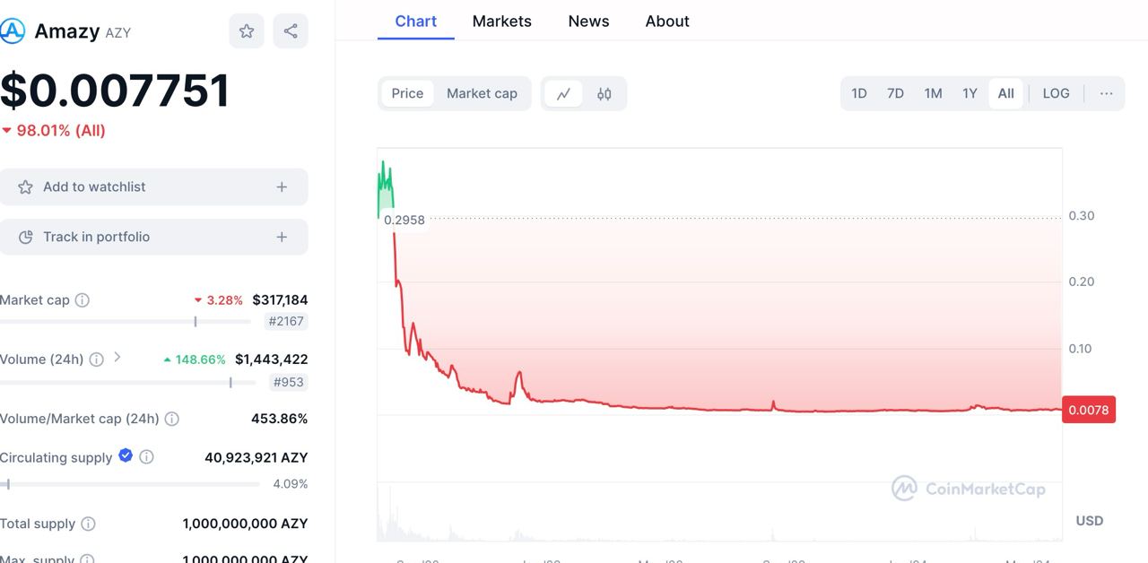Open the Markets tab
The width and height of the screenshot is (1148, 563).
pos(501,22)
